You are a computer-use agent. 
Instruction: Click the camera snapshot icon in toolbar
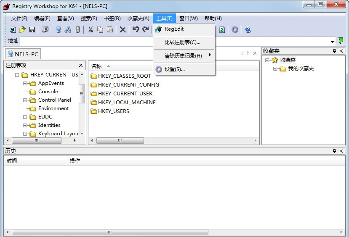[45, 29]
